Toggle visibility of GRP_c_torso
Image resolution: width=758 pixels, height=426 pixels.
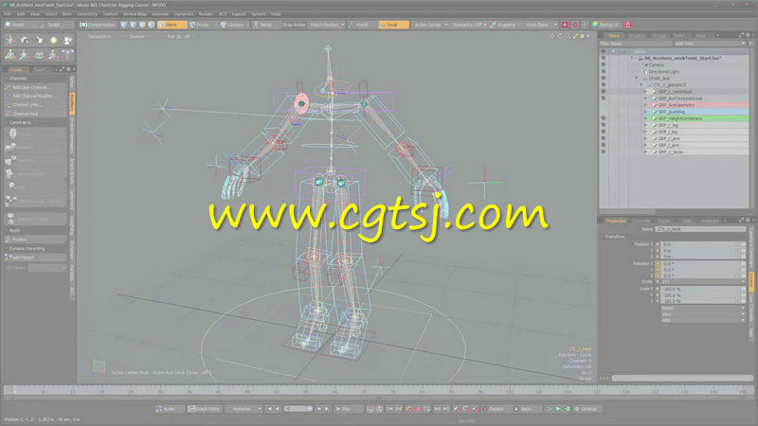(603, 151)
